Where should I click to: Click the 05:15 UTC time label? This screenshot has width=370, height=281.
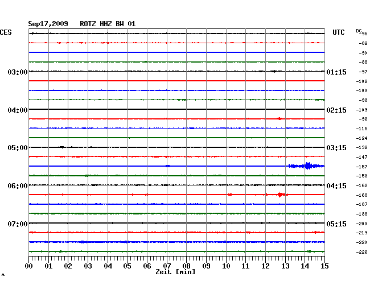[336, 224]
